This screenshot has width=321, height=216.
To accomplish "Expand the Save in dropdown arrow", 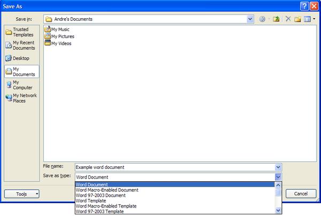I will [250, 19].
